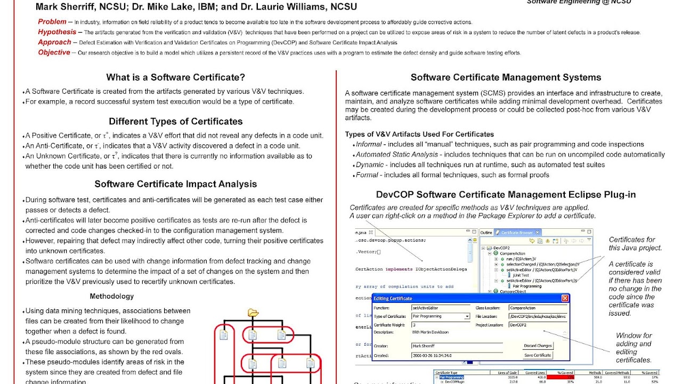Click the Function field showing setActiveEditor

click(441, 308)
